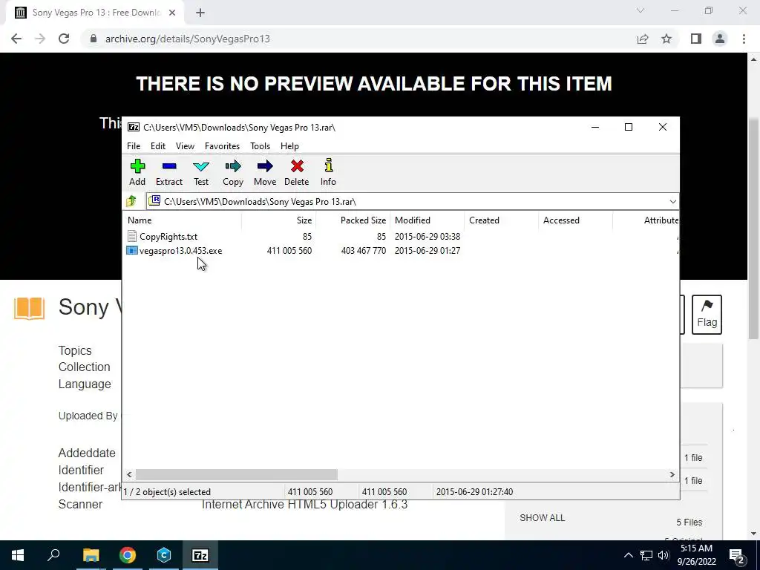760x570 pixels.
Task: Sort by the Accessed column header
Action: 575,220
